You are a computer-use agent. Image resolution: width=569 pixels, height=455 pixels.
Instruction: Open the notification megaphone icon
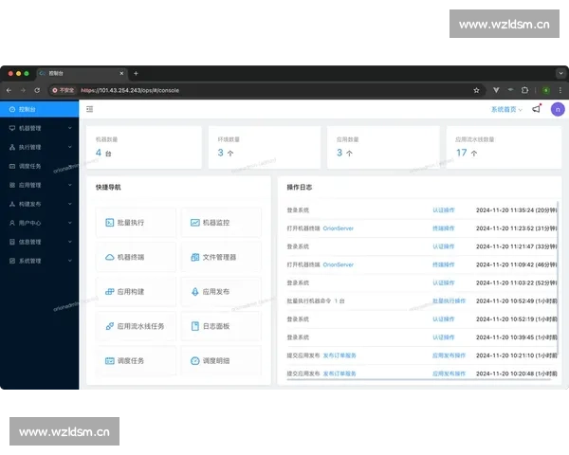tap(537, 109)
